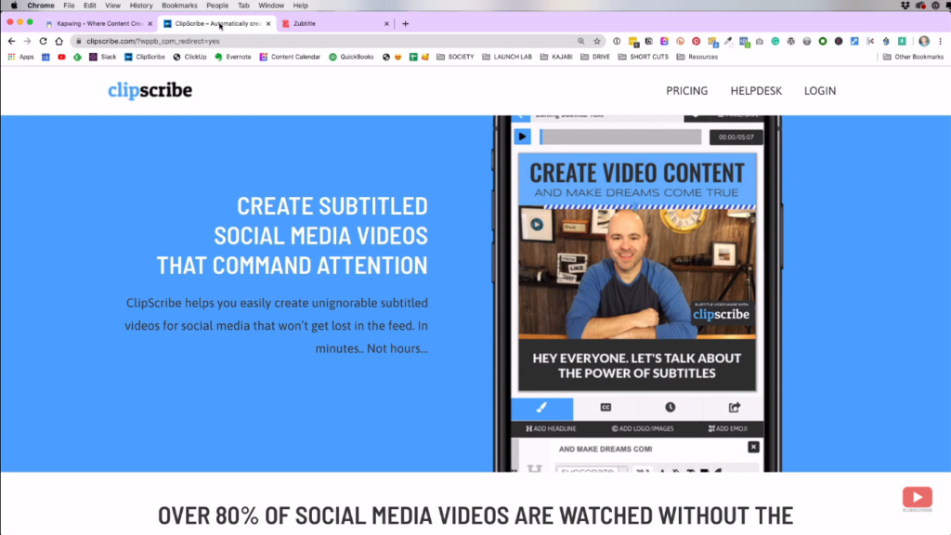This screenshot has width=951, height=535.
Task: Select the clock timing tab in the mockup
Action: point(671,408)
